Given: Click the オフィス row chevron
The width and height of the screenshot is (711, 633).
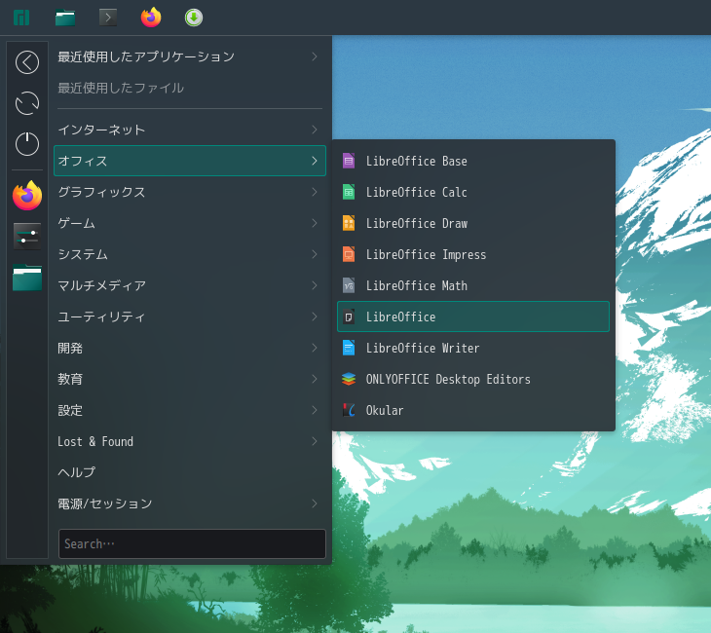Looking at the screenshot, I should (x=315, y=161).
